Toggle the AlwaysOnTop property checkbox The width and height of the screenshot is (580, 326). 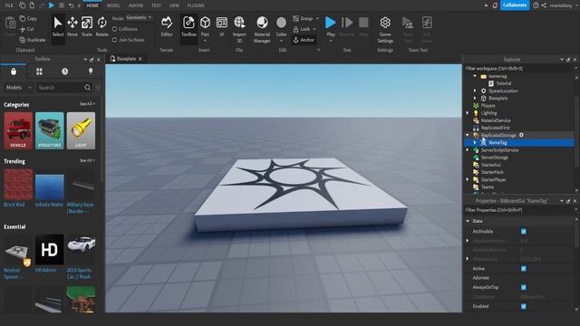click(524, 287)
